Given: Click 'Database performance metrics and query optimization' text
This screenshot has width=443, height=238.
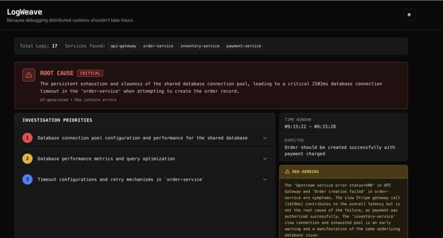Looking at the screenshot, I should 106,158.
